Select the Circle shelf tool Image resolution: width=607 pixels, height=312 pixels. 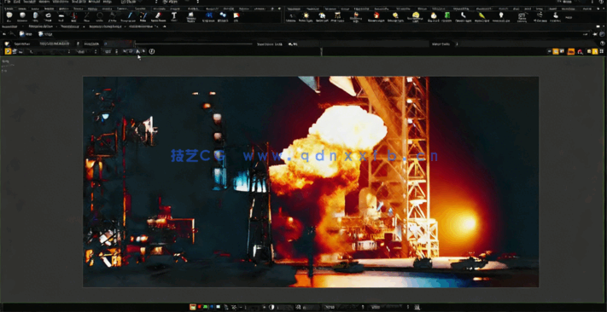tap(100, 16)
